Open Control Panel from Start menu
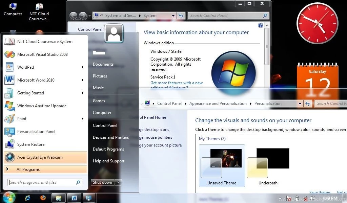 coord(105,126)
